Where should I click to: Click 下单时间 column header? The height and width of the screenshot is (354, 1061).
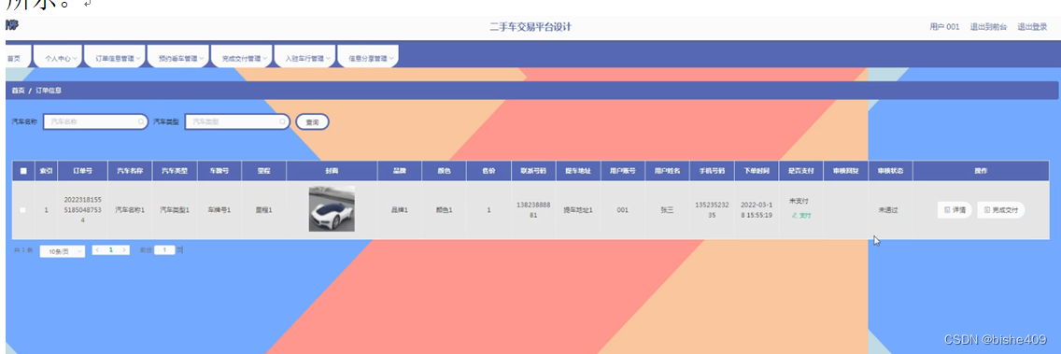click(757, 171)
